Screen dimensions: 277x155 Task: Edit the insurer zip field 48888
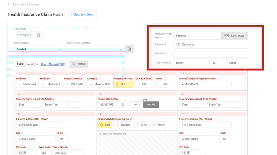237,62
